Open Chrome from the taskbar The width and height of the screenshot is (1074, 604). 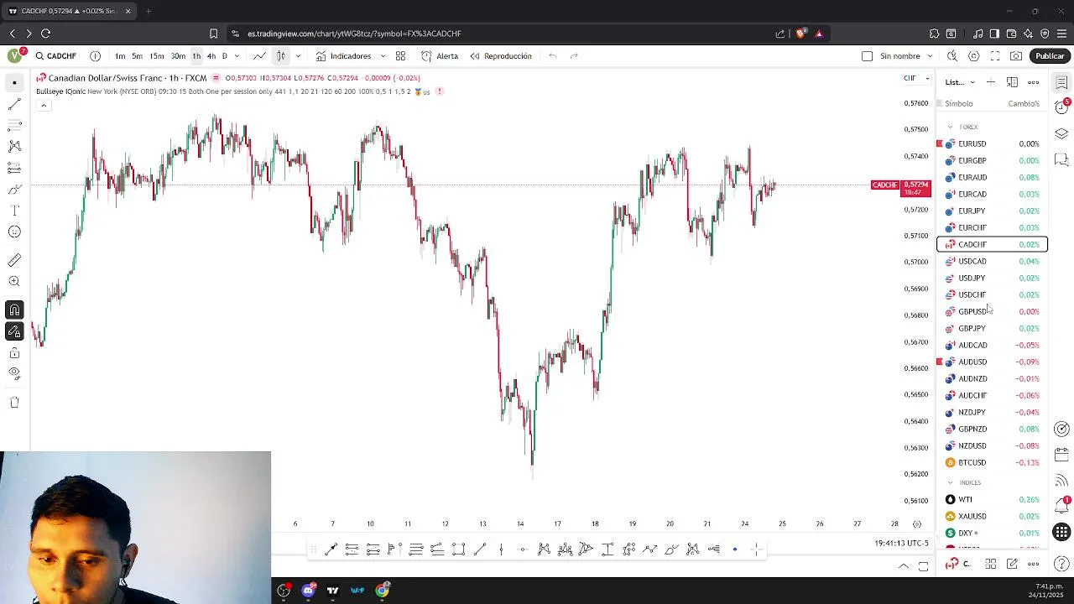pyautogui.click(x=382, y=591)
